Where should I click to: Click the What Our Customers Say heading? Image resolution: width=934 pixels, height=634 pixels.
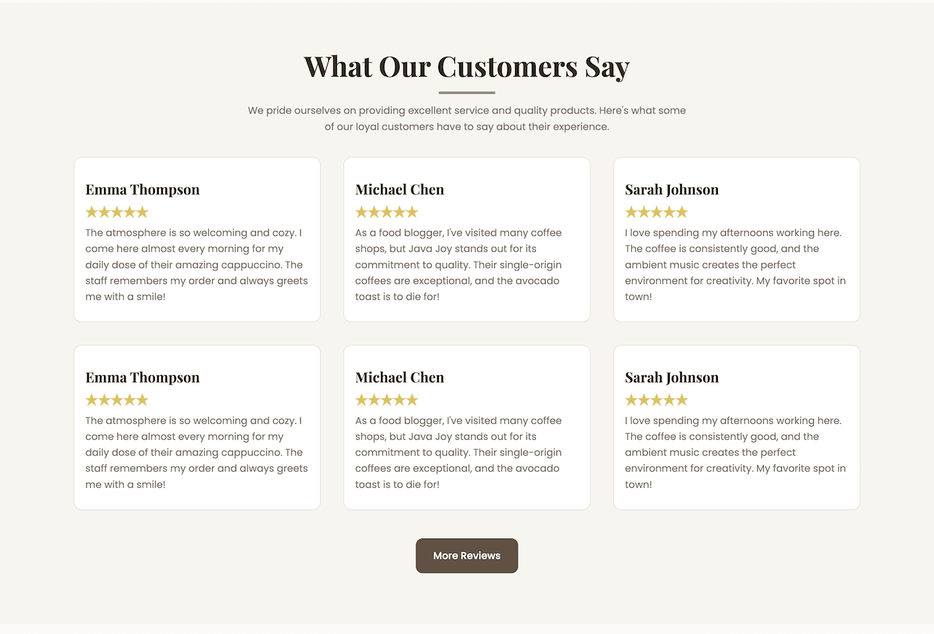467,67
